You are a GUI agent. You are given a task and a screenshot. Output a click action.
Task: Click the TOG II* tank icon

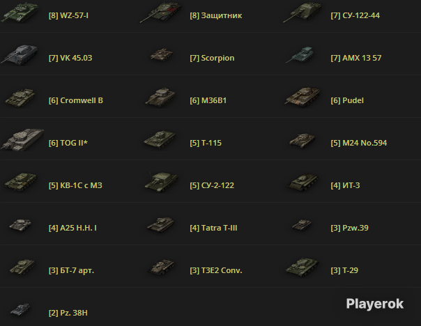tap(22, 139)
